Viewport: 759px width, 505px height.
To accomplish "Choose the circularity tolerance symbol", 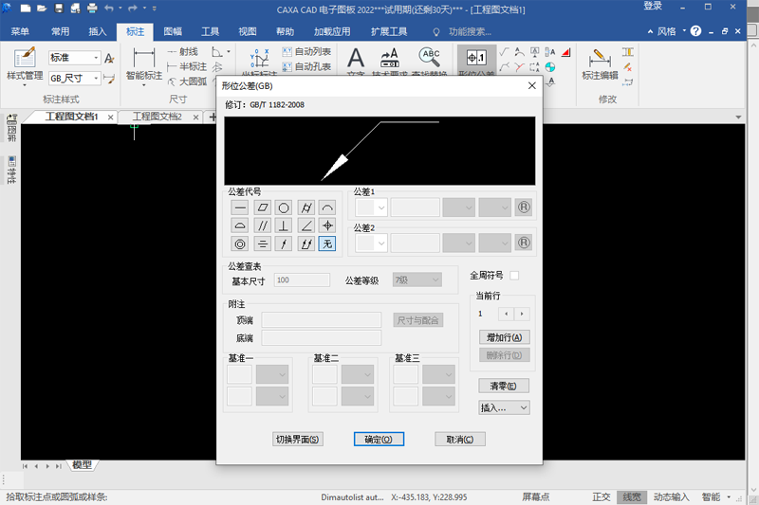I will pyautogui.click(x=284, y=207).
